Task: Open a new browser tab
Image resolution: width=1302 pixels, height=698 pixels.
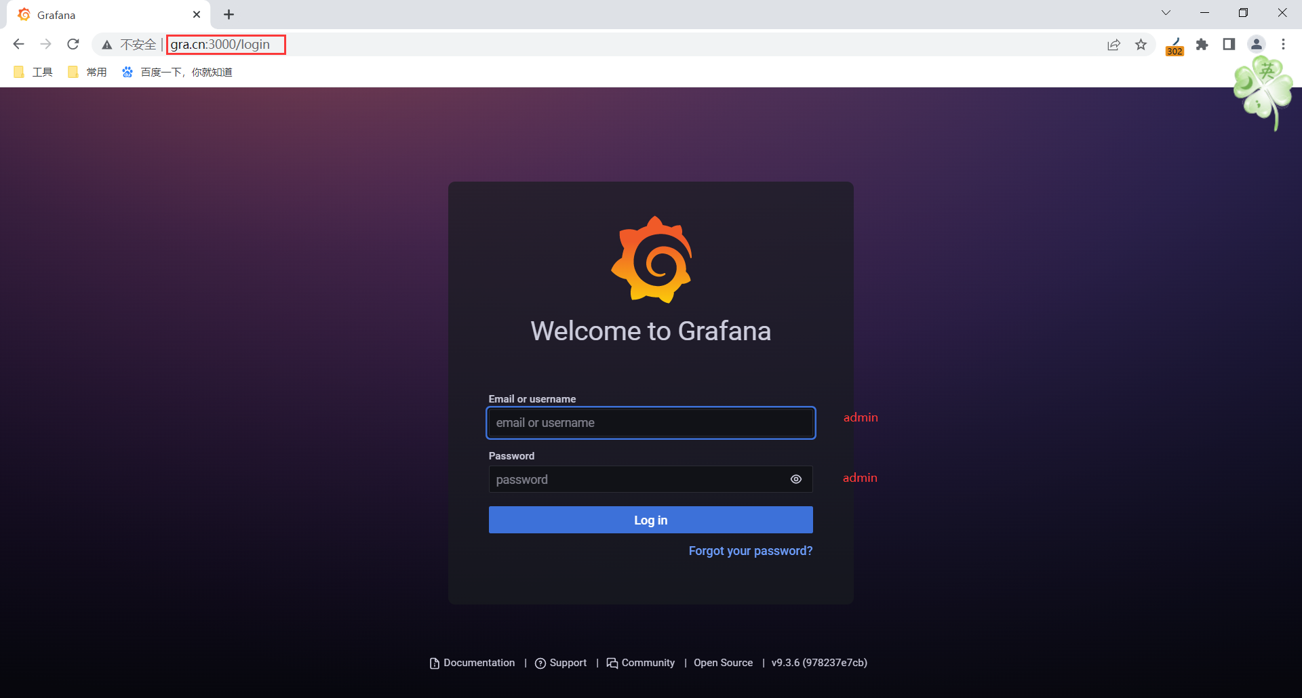Action: coord(229,14)
